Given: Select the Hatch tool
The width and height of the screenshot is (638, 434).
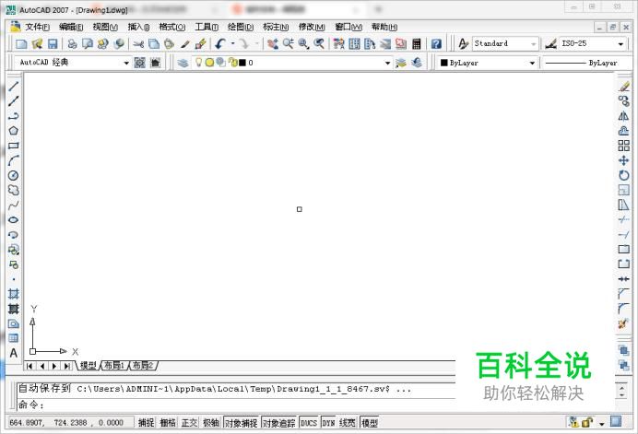Looking at the screenshot, I should coord(14,294).
